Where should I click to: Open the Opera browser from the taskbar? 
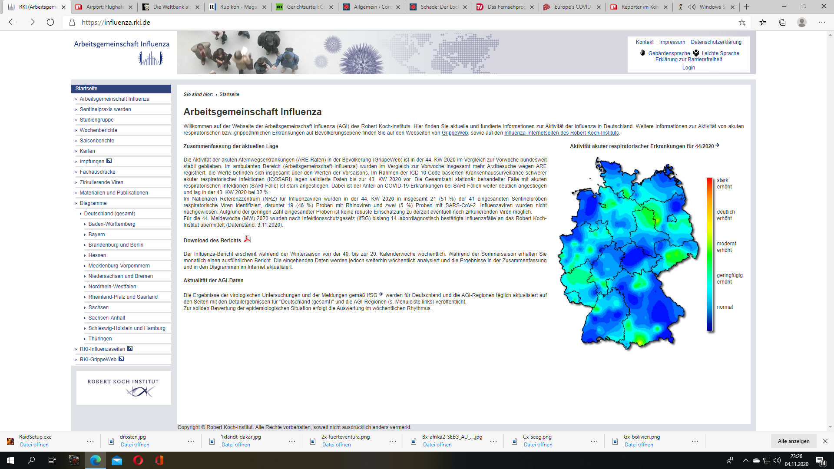point(138,460)
